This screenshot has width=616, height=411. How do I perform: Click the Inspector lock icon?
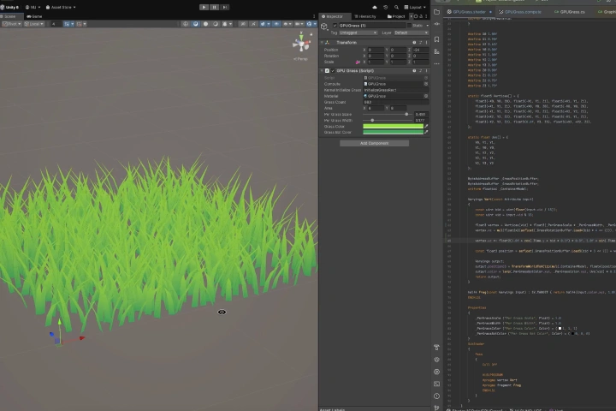click(421, 16)
